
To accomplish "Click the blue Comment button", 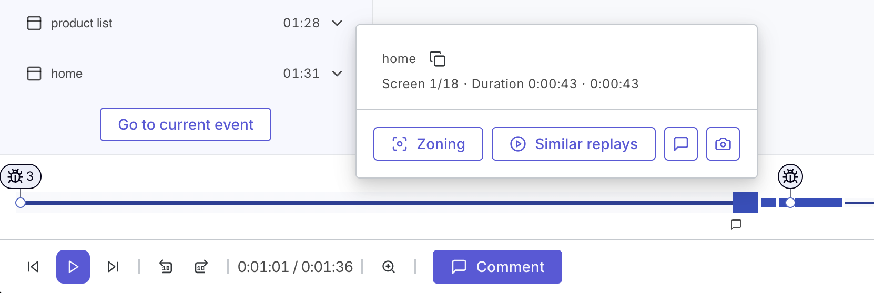I will [497, 267].
